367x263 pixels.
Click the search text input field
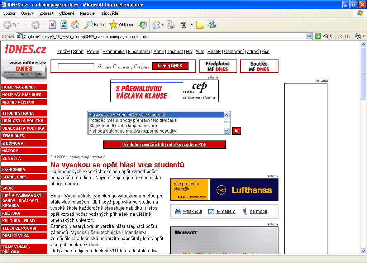coord(76,66)
